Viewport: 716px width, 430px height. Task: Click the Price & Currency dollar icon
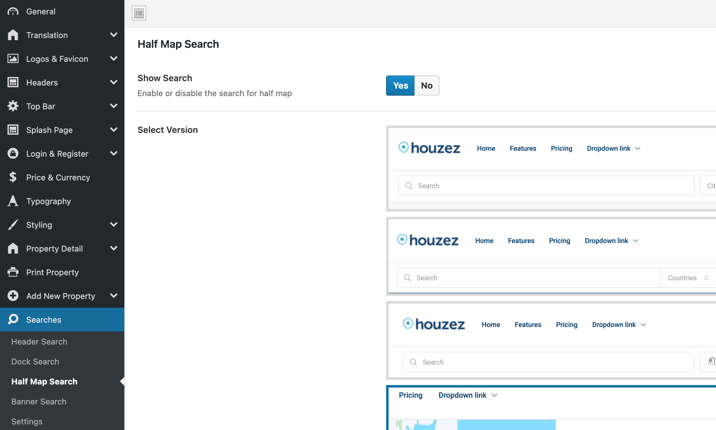click(x=13, y=177)
